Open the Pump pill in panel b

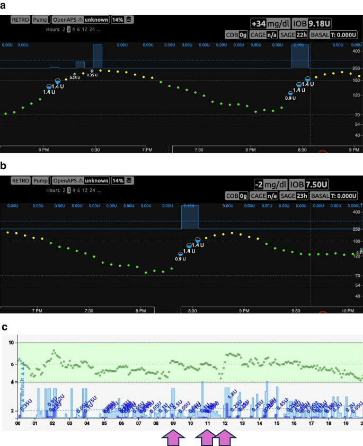point(41,181)
